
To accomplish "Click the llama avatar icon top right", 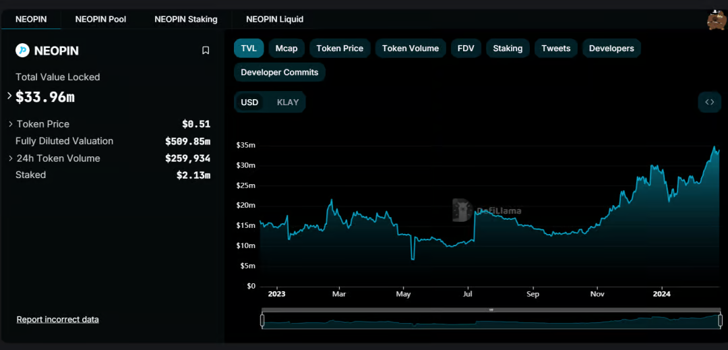I will 716,21.
